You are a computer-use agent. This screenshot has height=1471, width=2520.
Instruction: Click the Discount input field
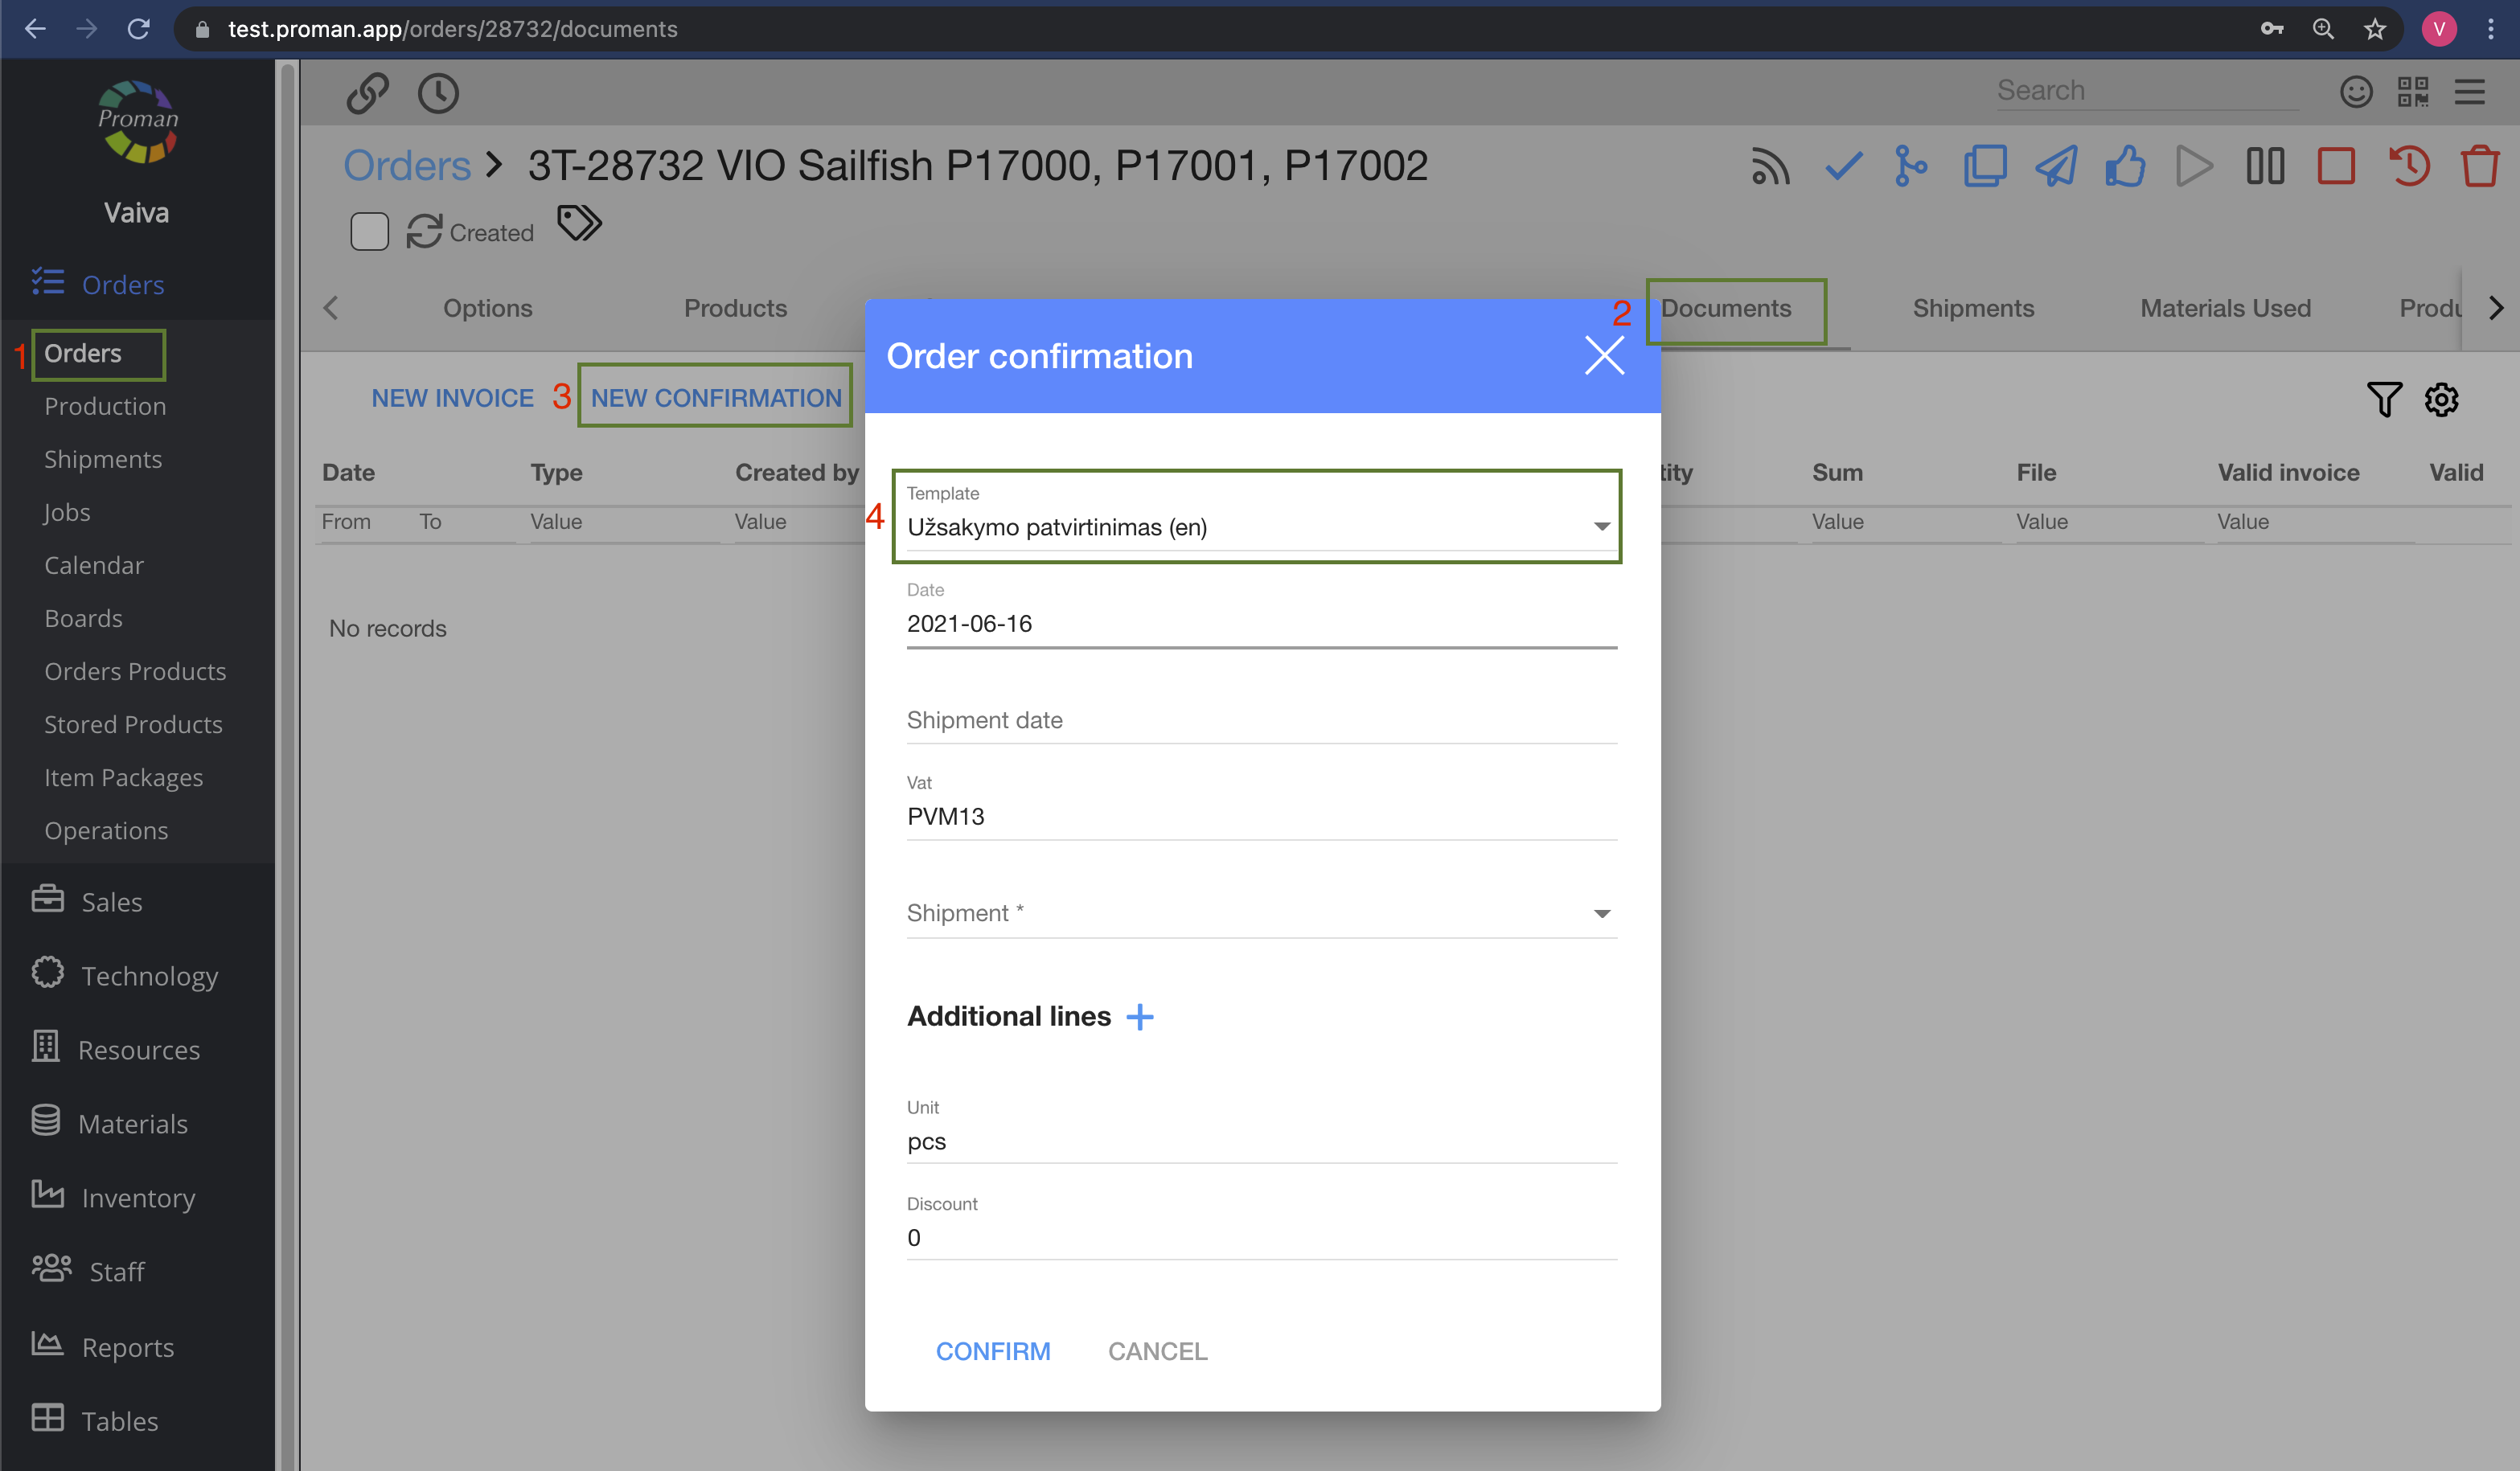point(1260,1237)
